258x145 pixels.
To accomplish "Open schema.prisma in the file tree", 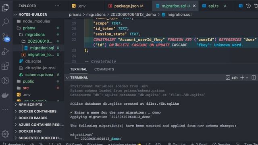I will 39,75.
